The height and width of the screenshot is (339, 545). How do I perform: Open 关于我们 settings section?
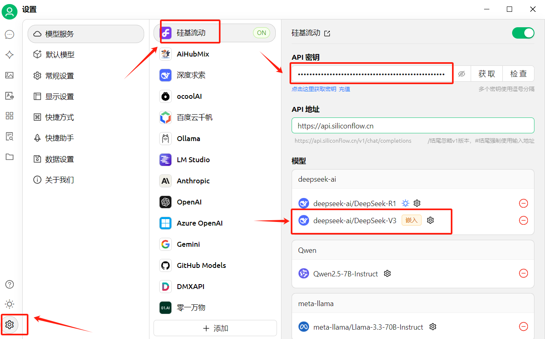86,180
